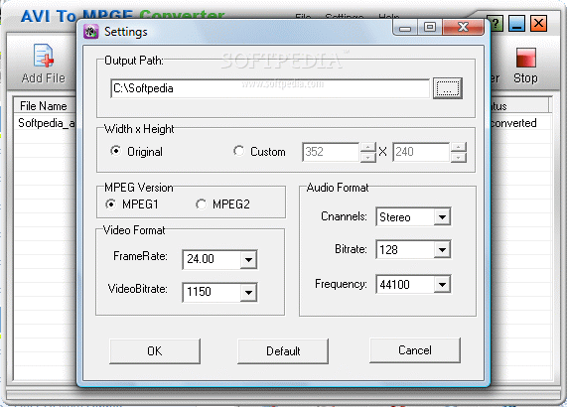The width and height of the screenshot is (567, 407).
Task: Close the Settings dialog with X
Action: click(463, 28)
